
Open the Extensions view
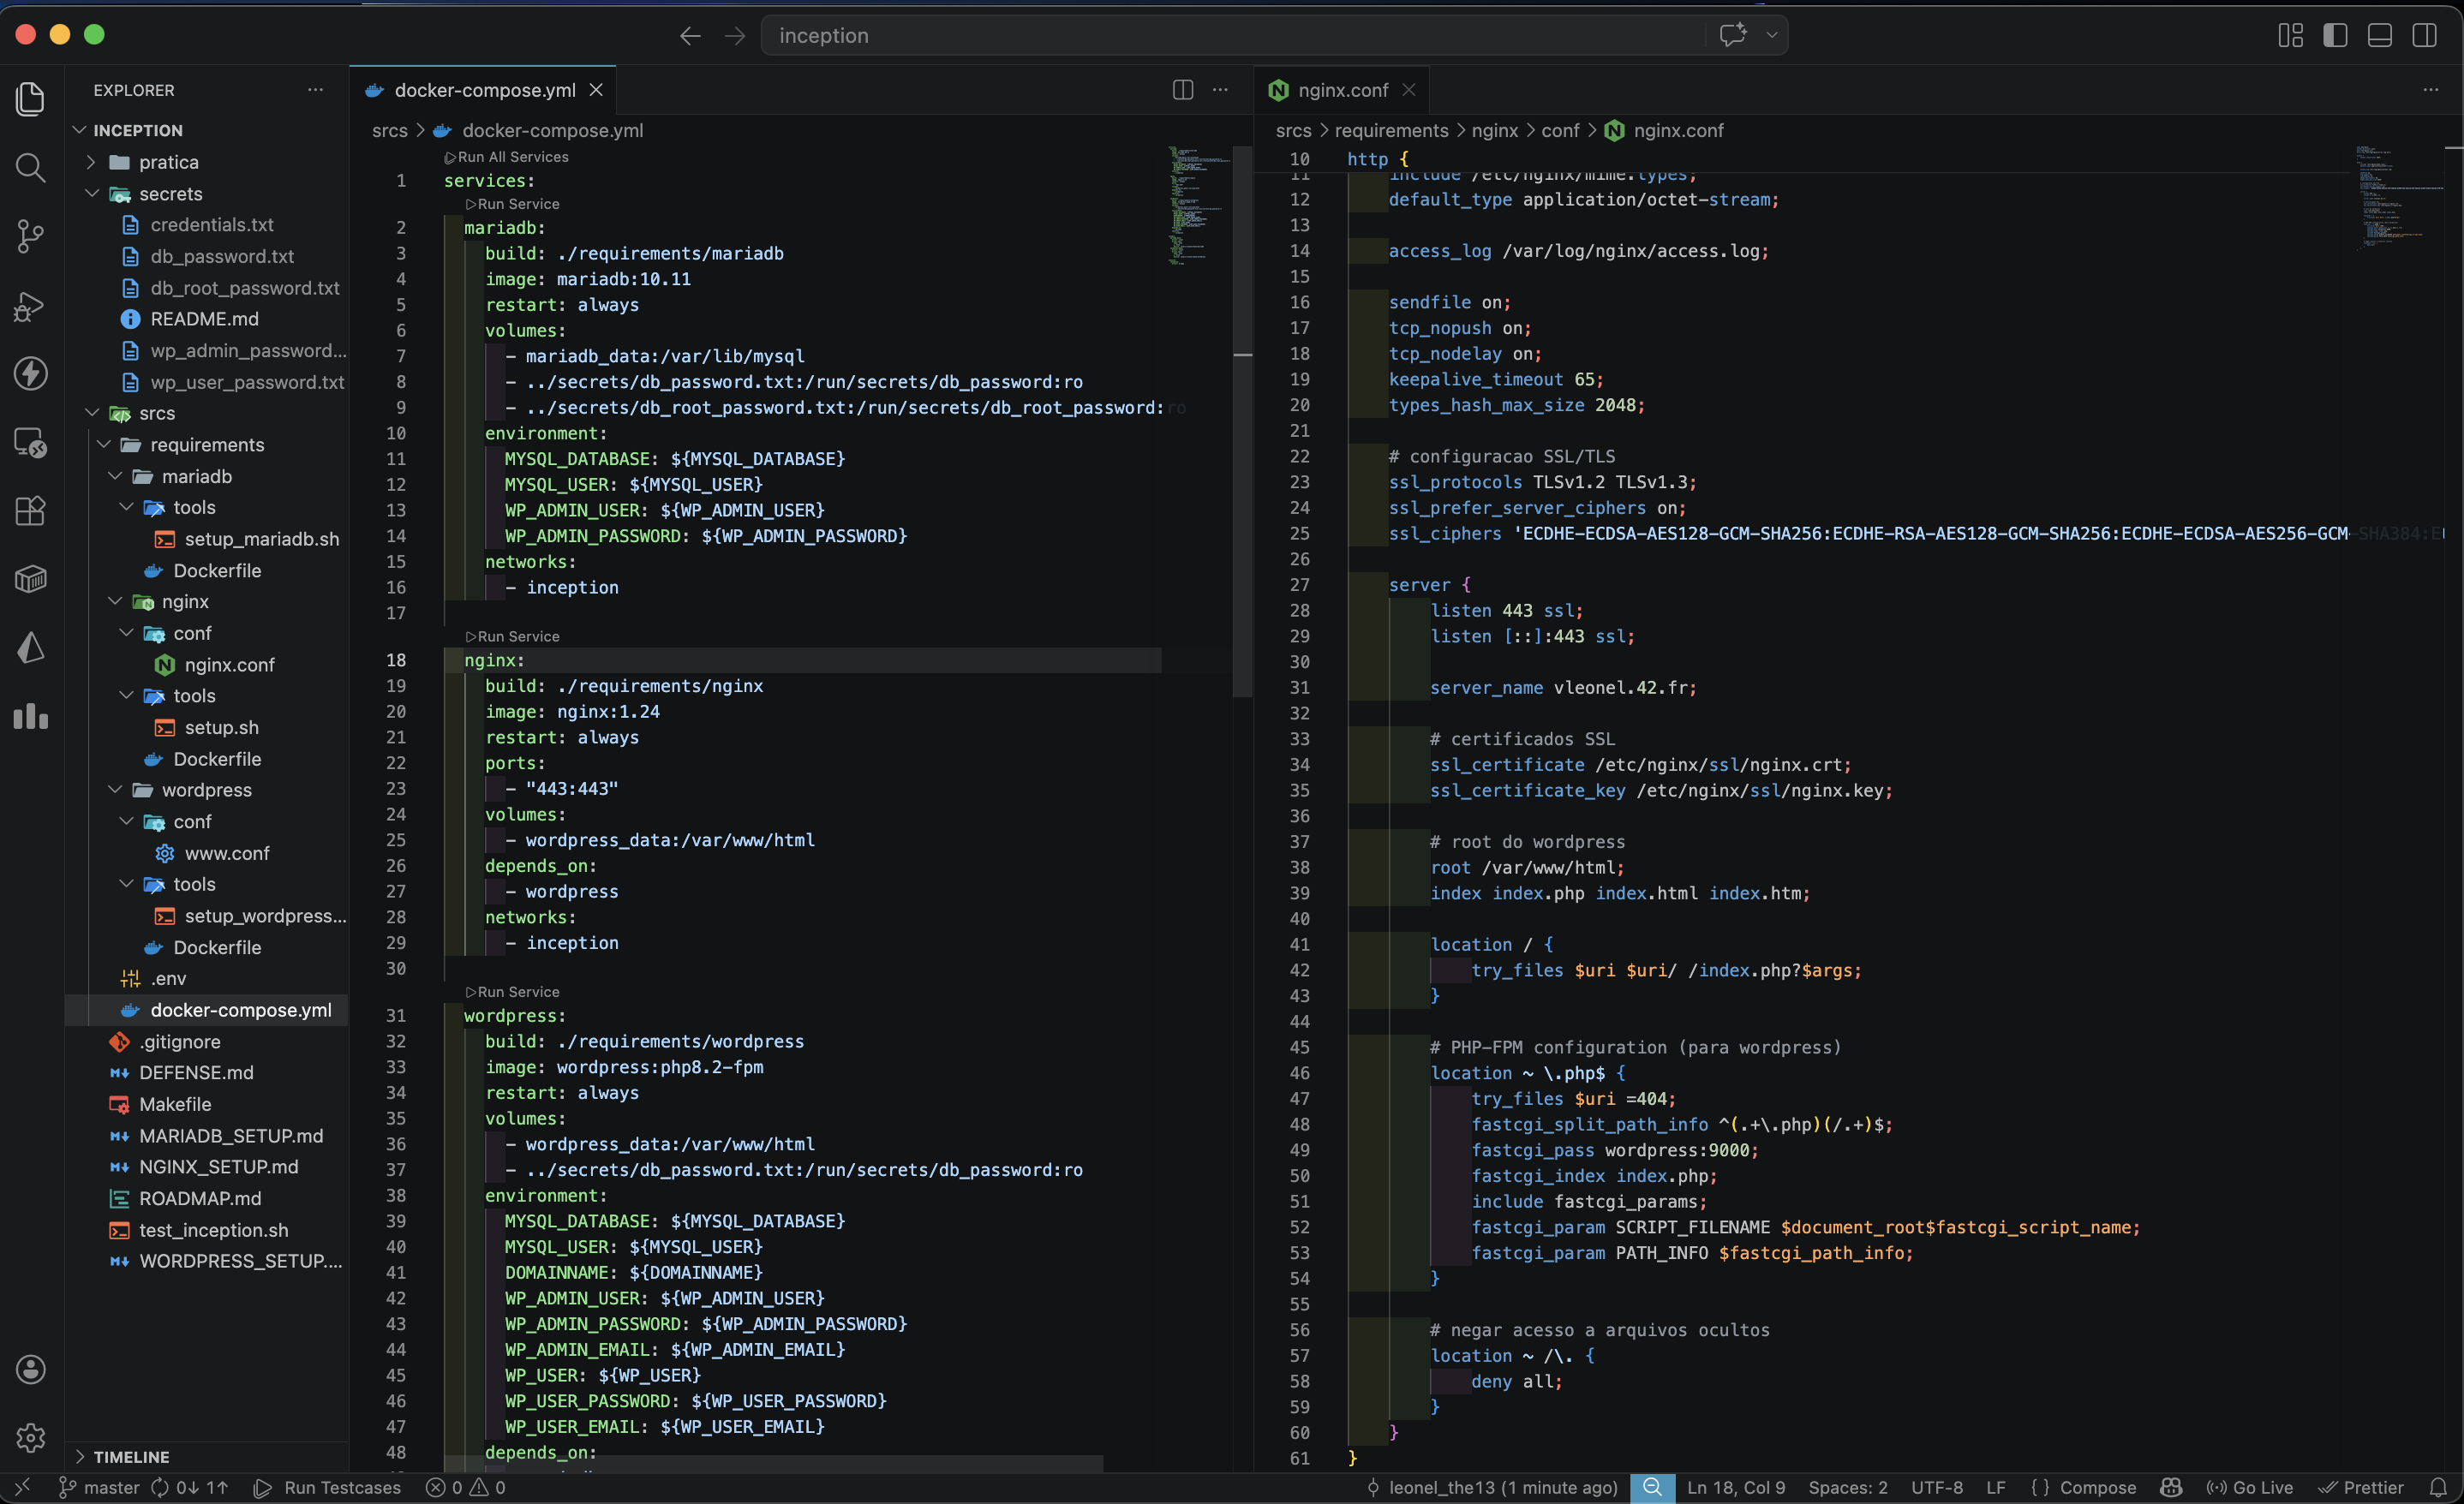pos(31,511)
